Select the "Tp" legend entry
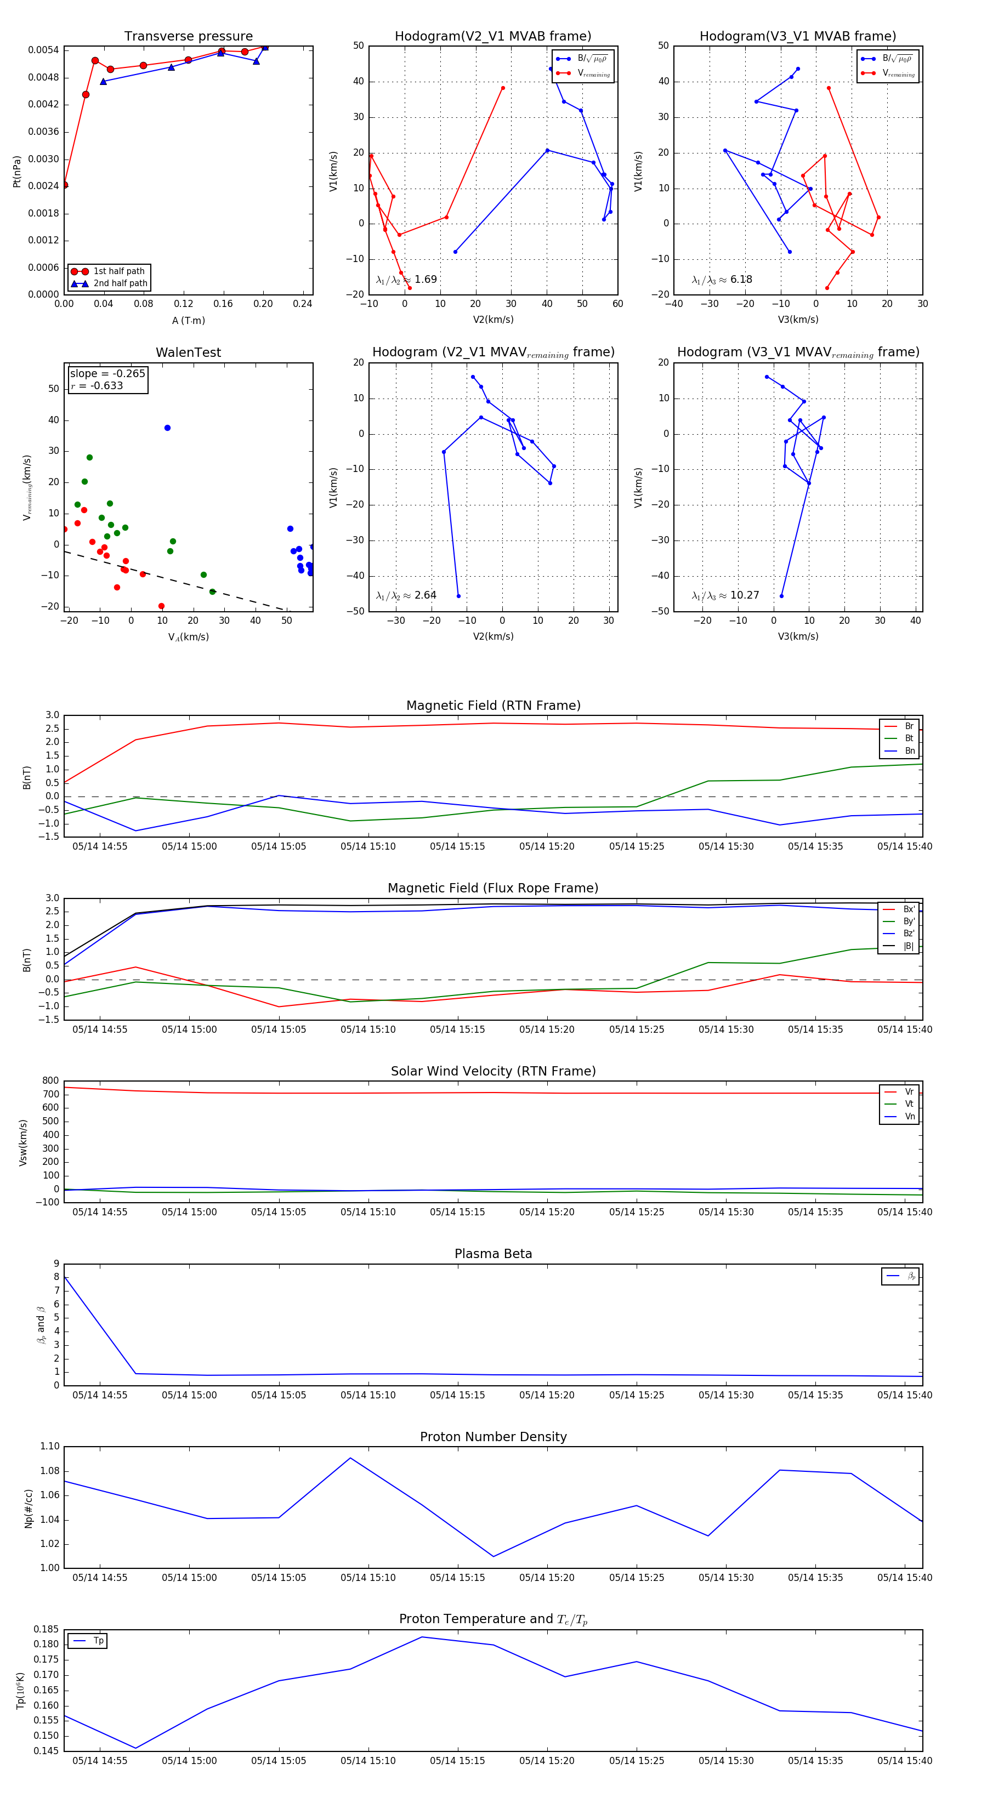The height and width of the screenshot is (1809, 987). click(88, 1641)
